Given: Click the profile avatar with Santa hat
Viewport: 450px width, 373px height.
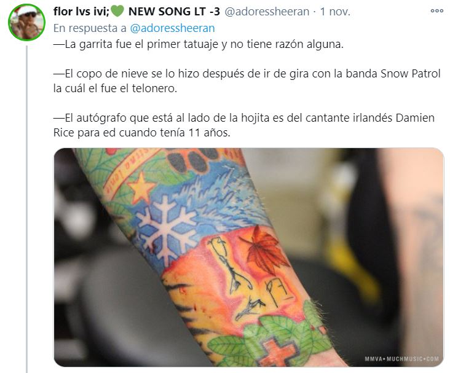Looking at the screenshot, I should tap(26, 22).
